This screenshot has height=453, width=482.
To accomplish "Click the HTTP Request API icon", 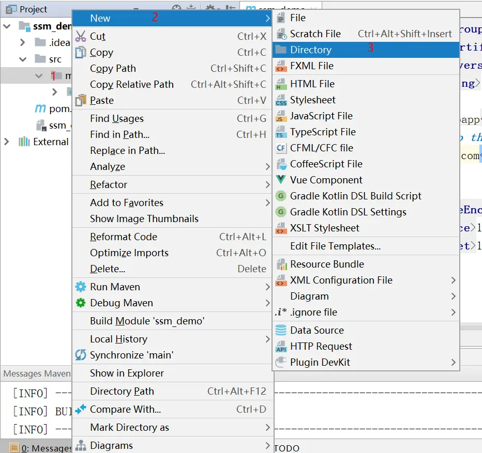I will tap(281, 347).
